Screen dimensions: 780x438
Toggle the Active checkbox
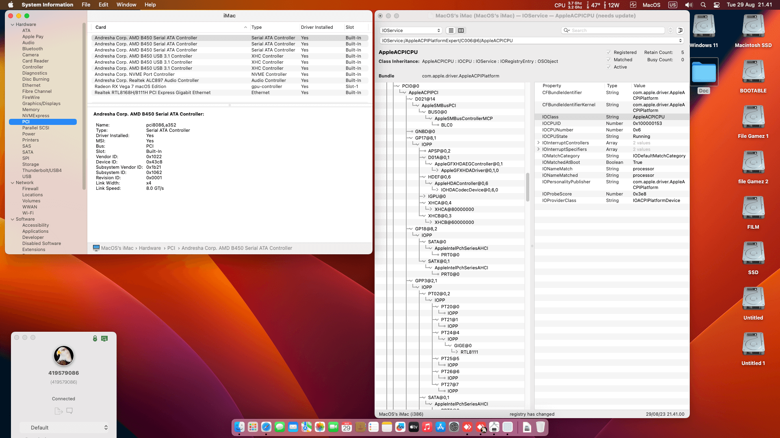click(609, 67)
